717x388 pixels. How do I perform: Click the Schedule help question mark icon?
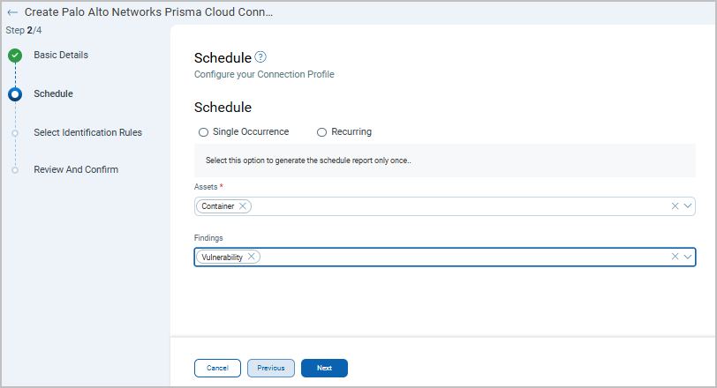(x=260, y=57)
